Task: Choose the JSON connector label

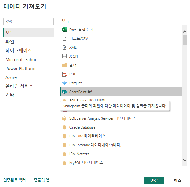Action: (x=74, y=56)
